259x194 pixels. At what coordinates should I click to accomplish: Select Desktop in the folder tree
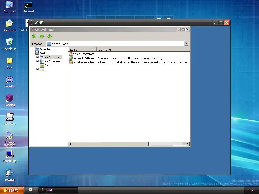pos(44,53)
